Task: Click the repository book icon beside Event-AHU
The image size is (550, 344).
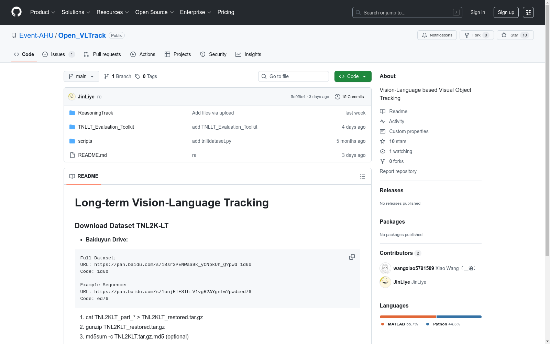Action: 14,35
